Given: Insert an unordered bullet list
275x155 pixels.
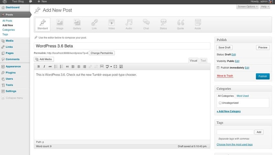Looking at the screenshot, I should point(56,66).
